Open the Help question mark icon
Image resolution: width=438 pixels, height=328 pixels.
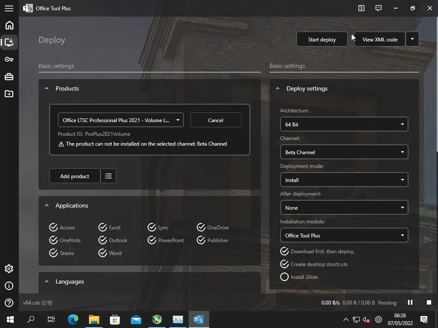point(9,303)
